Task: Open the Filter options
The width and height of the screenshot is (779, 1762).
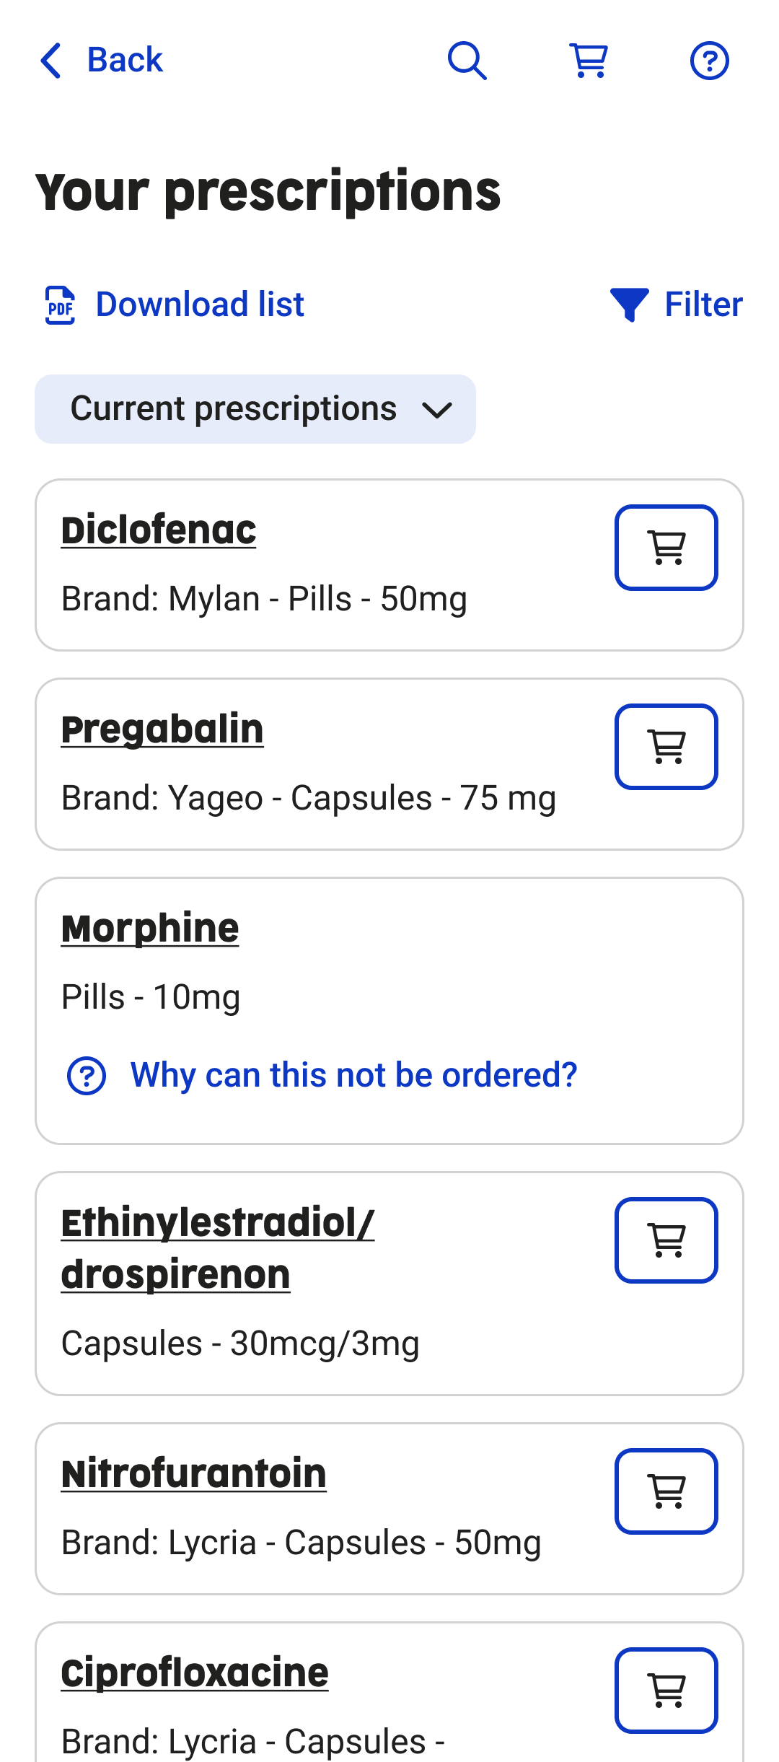Action: click(x=677, y=304)
